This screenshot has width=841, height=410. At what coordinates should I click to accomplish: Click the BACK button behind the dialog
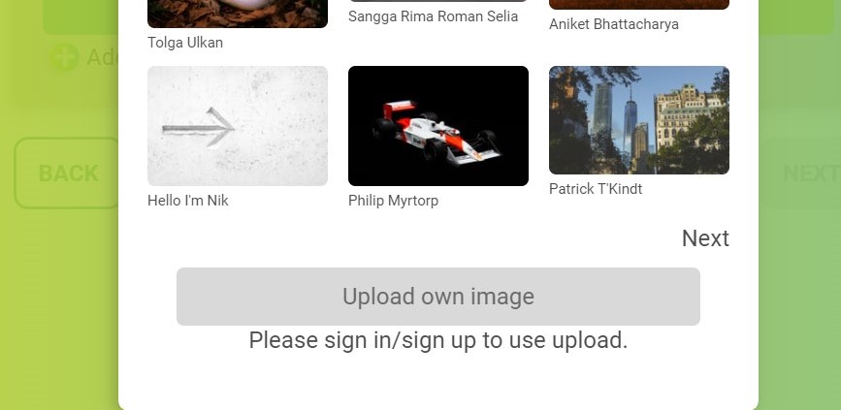pos(67,173)
